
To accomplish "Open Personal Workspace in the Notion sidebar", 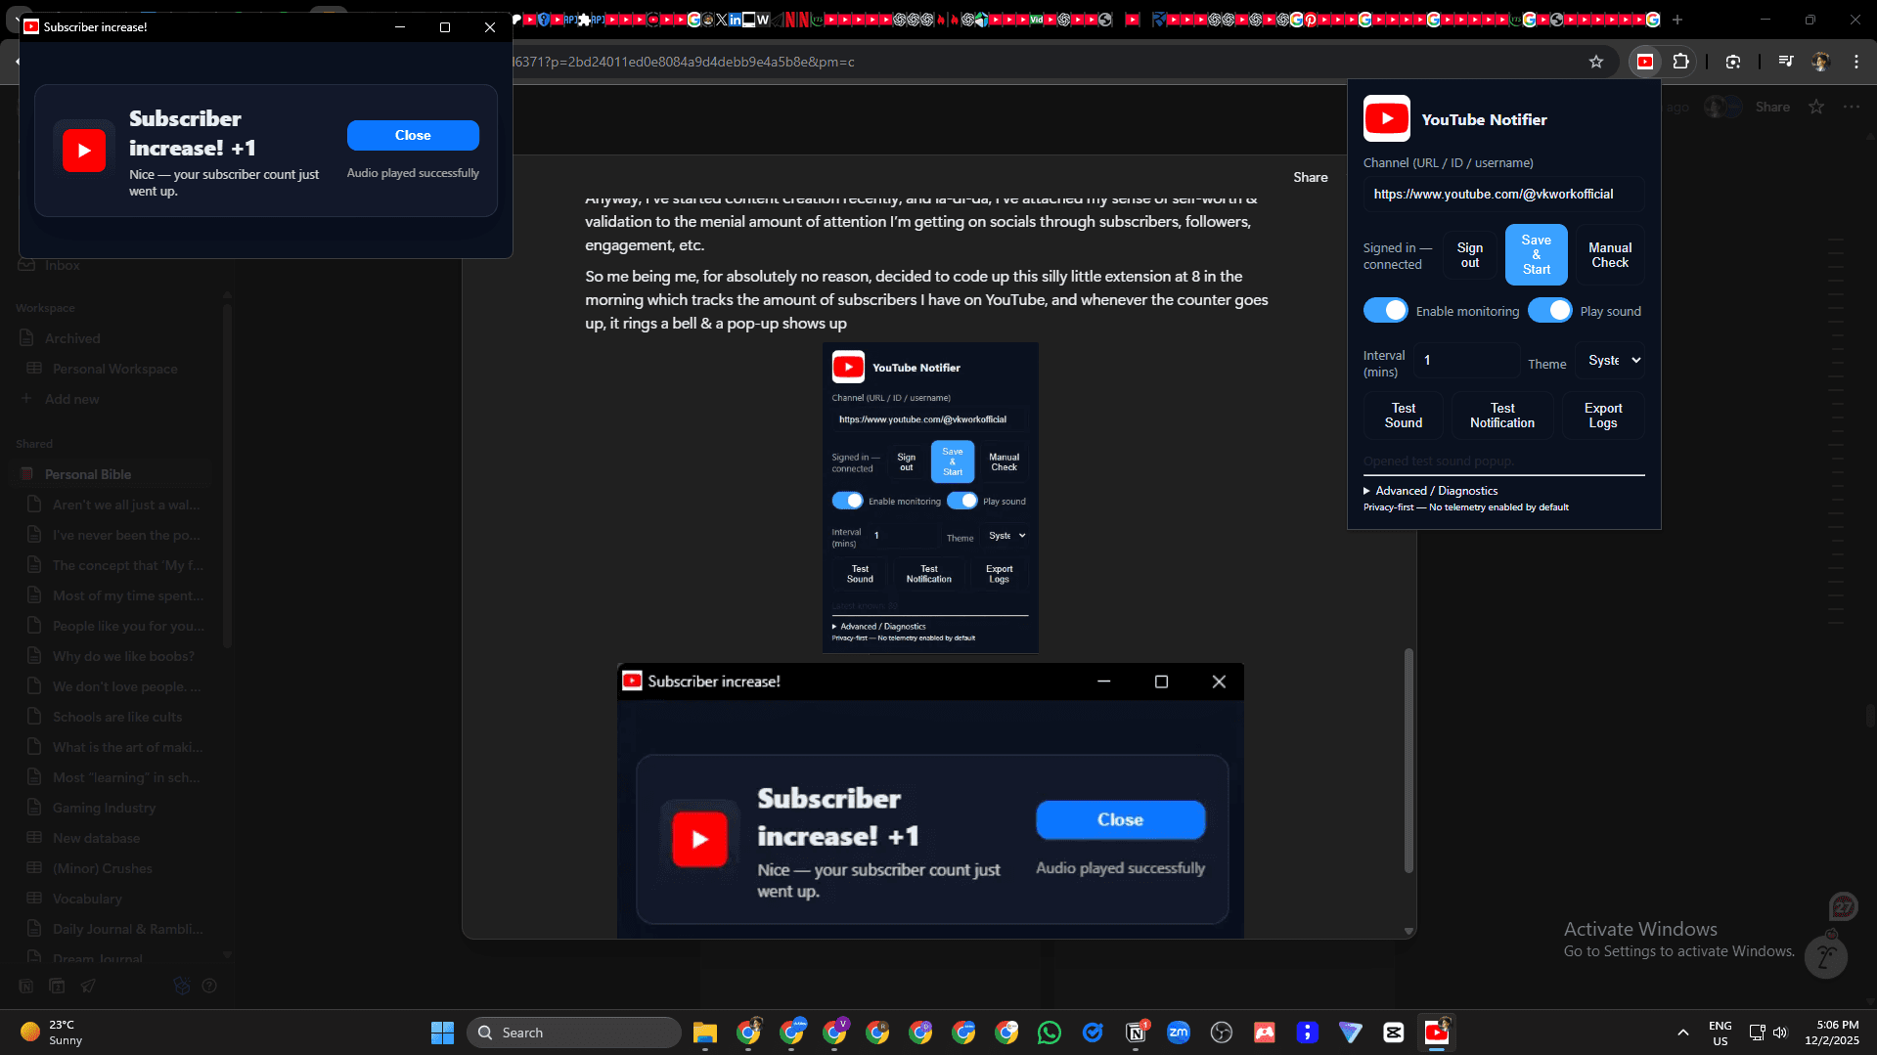I will (x=114, y=369).
